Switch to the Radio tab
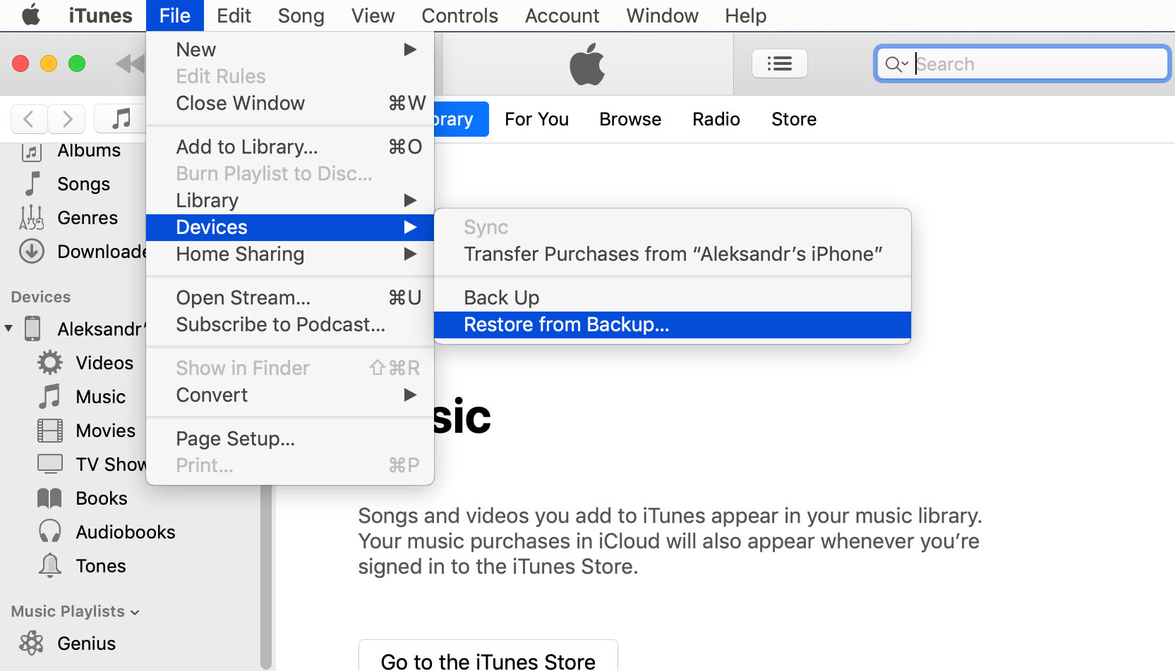1175x671 pixels. (x=716, y=119)
